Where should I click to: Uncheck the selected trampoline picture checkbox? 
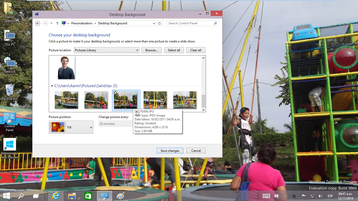tap(115, 92)
